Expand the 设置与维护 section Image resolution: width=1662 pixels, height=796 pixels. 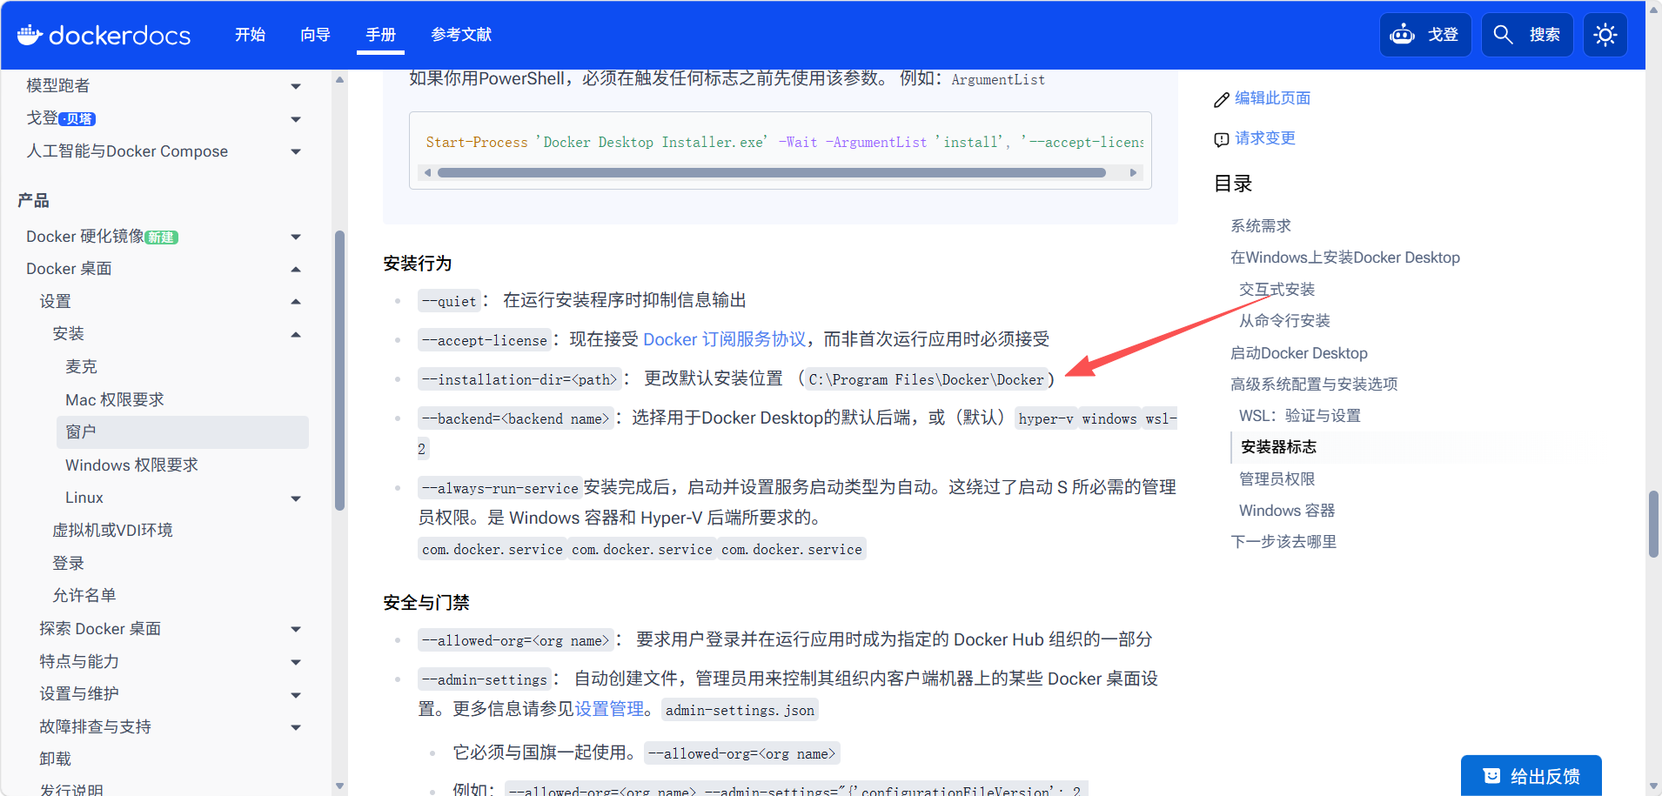point(296,695)
